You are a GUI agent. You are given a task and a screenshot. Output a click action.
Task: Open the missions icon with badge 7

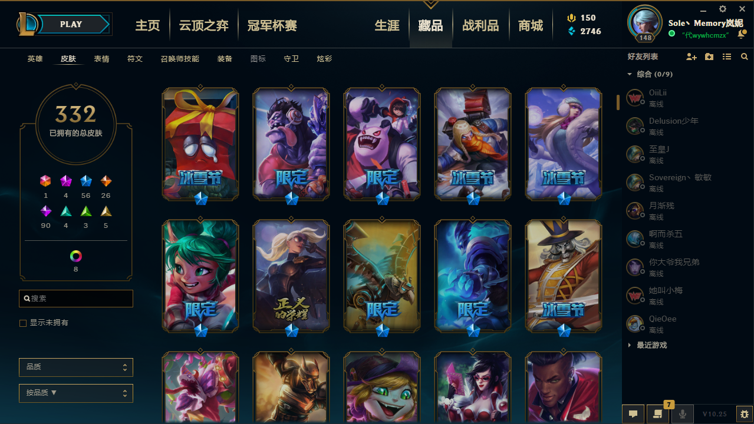click(x=658, y=414)
